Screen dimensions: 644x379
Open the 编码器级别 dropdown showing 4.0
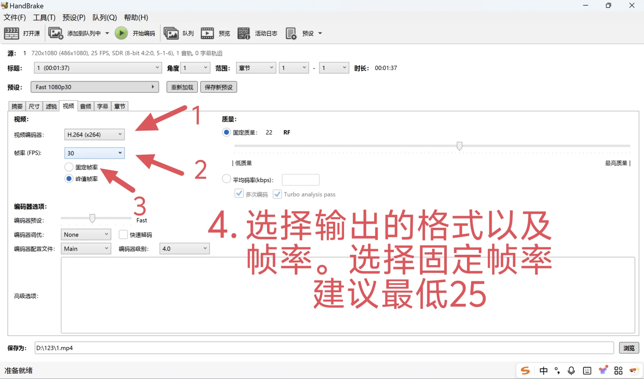click(x=185, y=248)
